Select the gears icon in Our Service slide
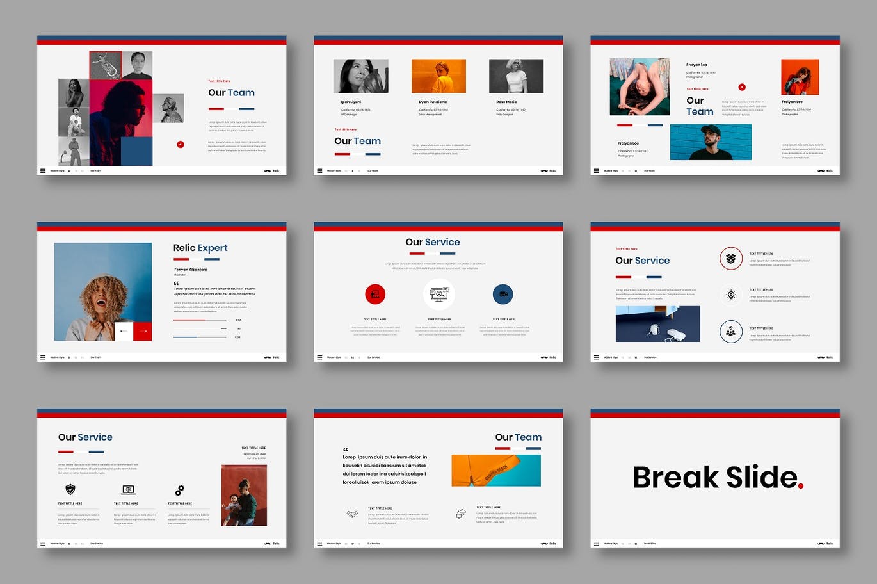The width and height of the screenshot is (877, 584). [x=180, y=490]
